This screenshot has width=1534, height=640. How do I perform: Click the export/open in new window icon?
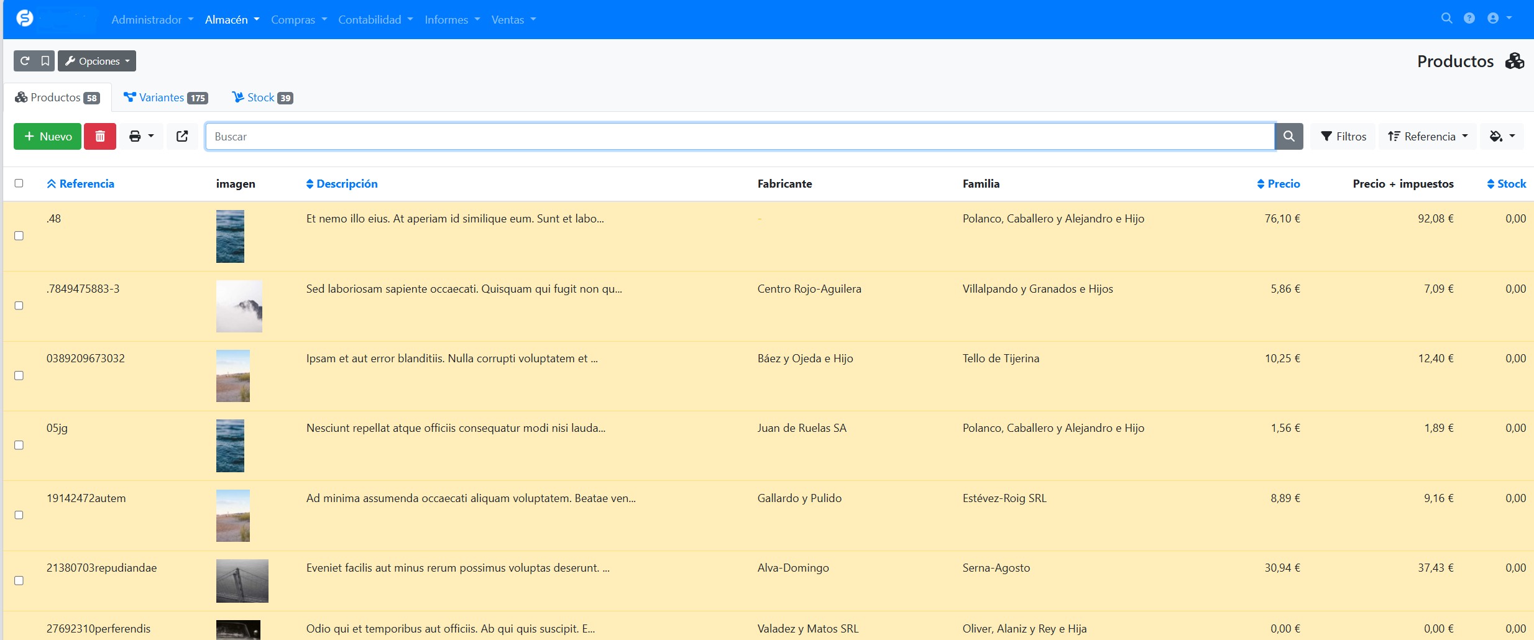point(182,137)
